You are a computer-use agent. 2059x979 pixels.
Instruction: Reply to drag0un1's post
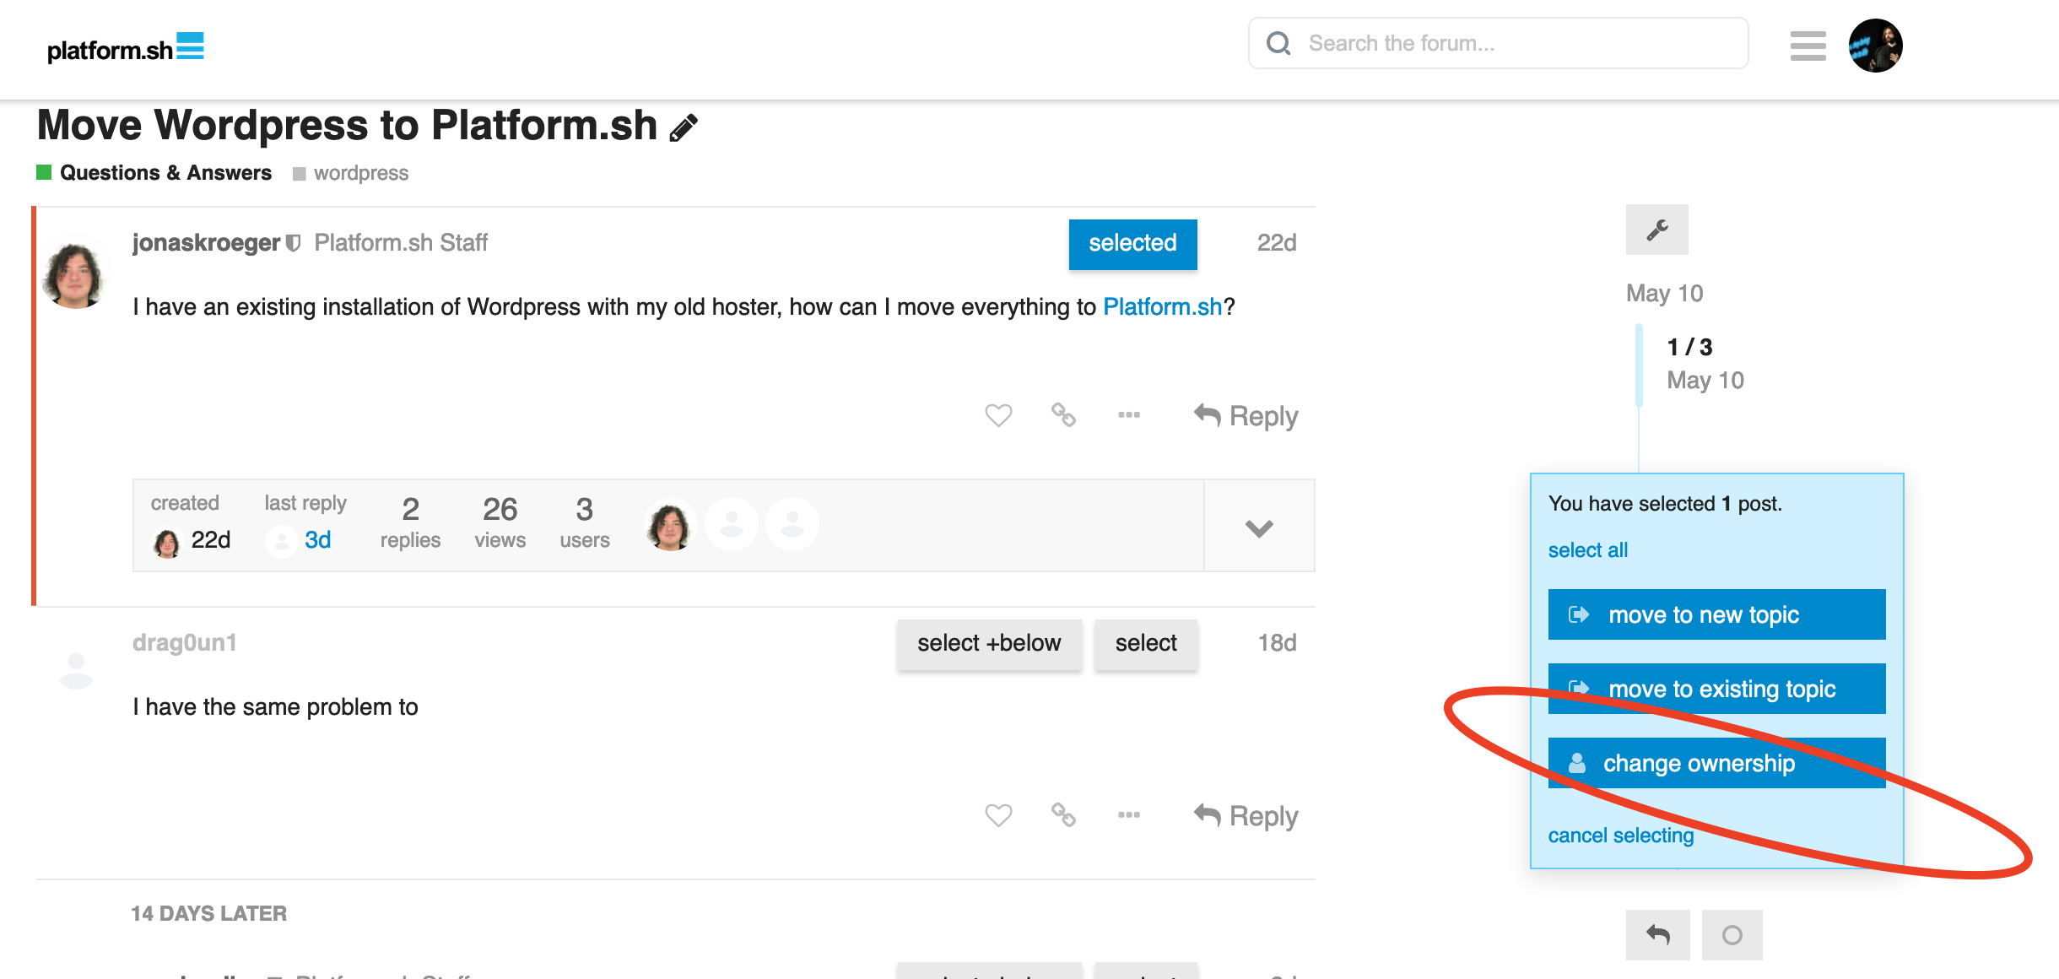pos(1246,816)
